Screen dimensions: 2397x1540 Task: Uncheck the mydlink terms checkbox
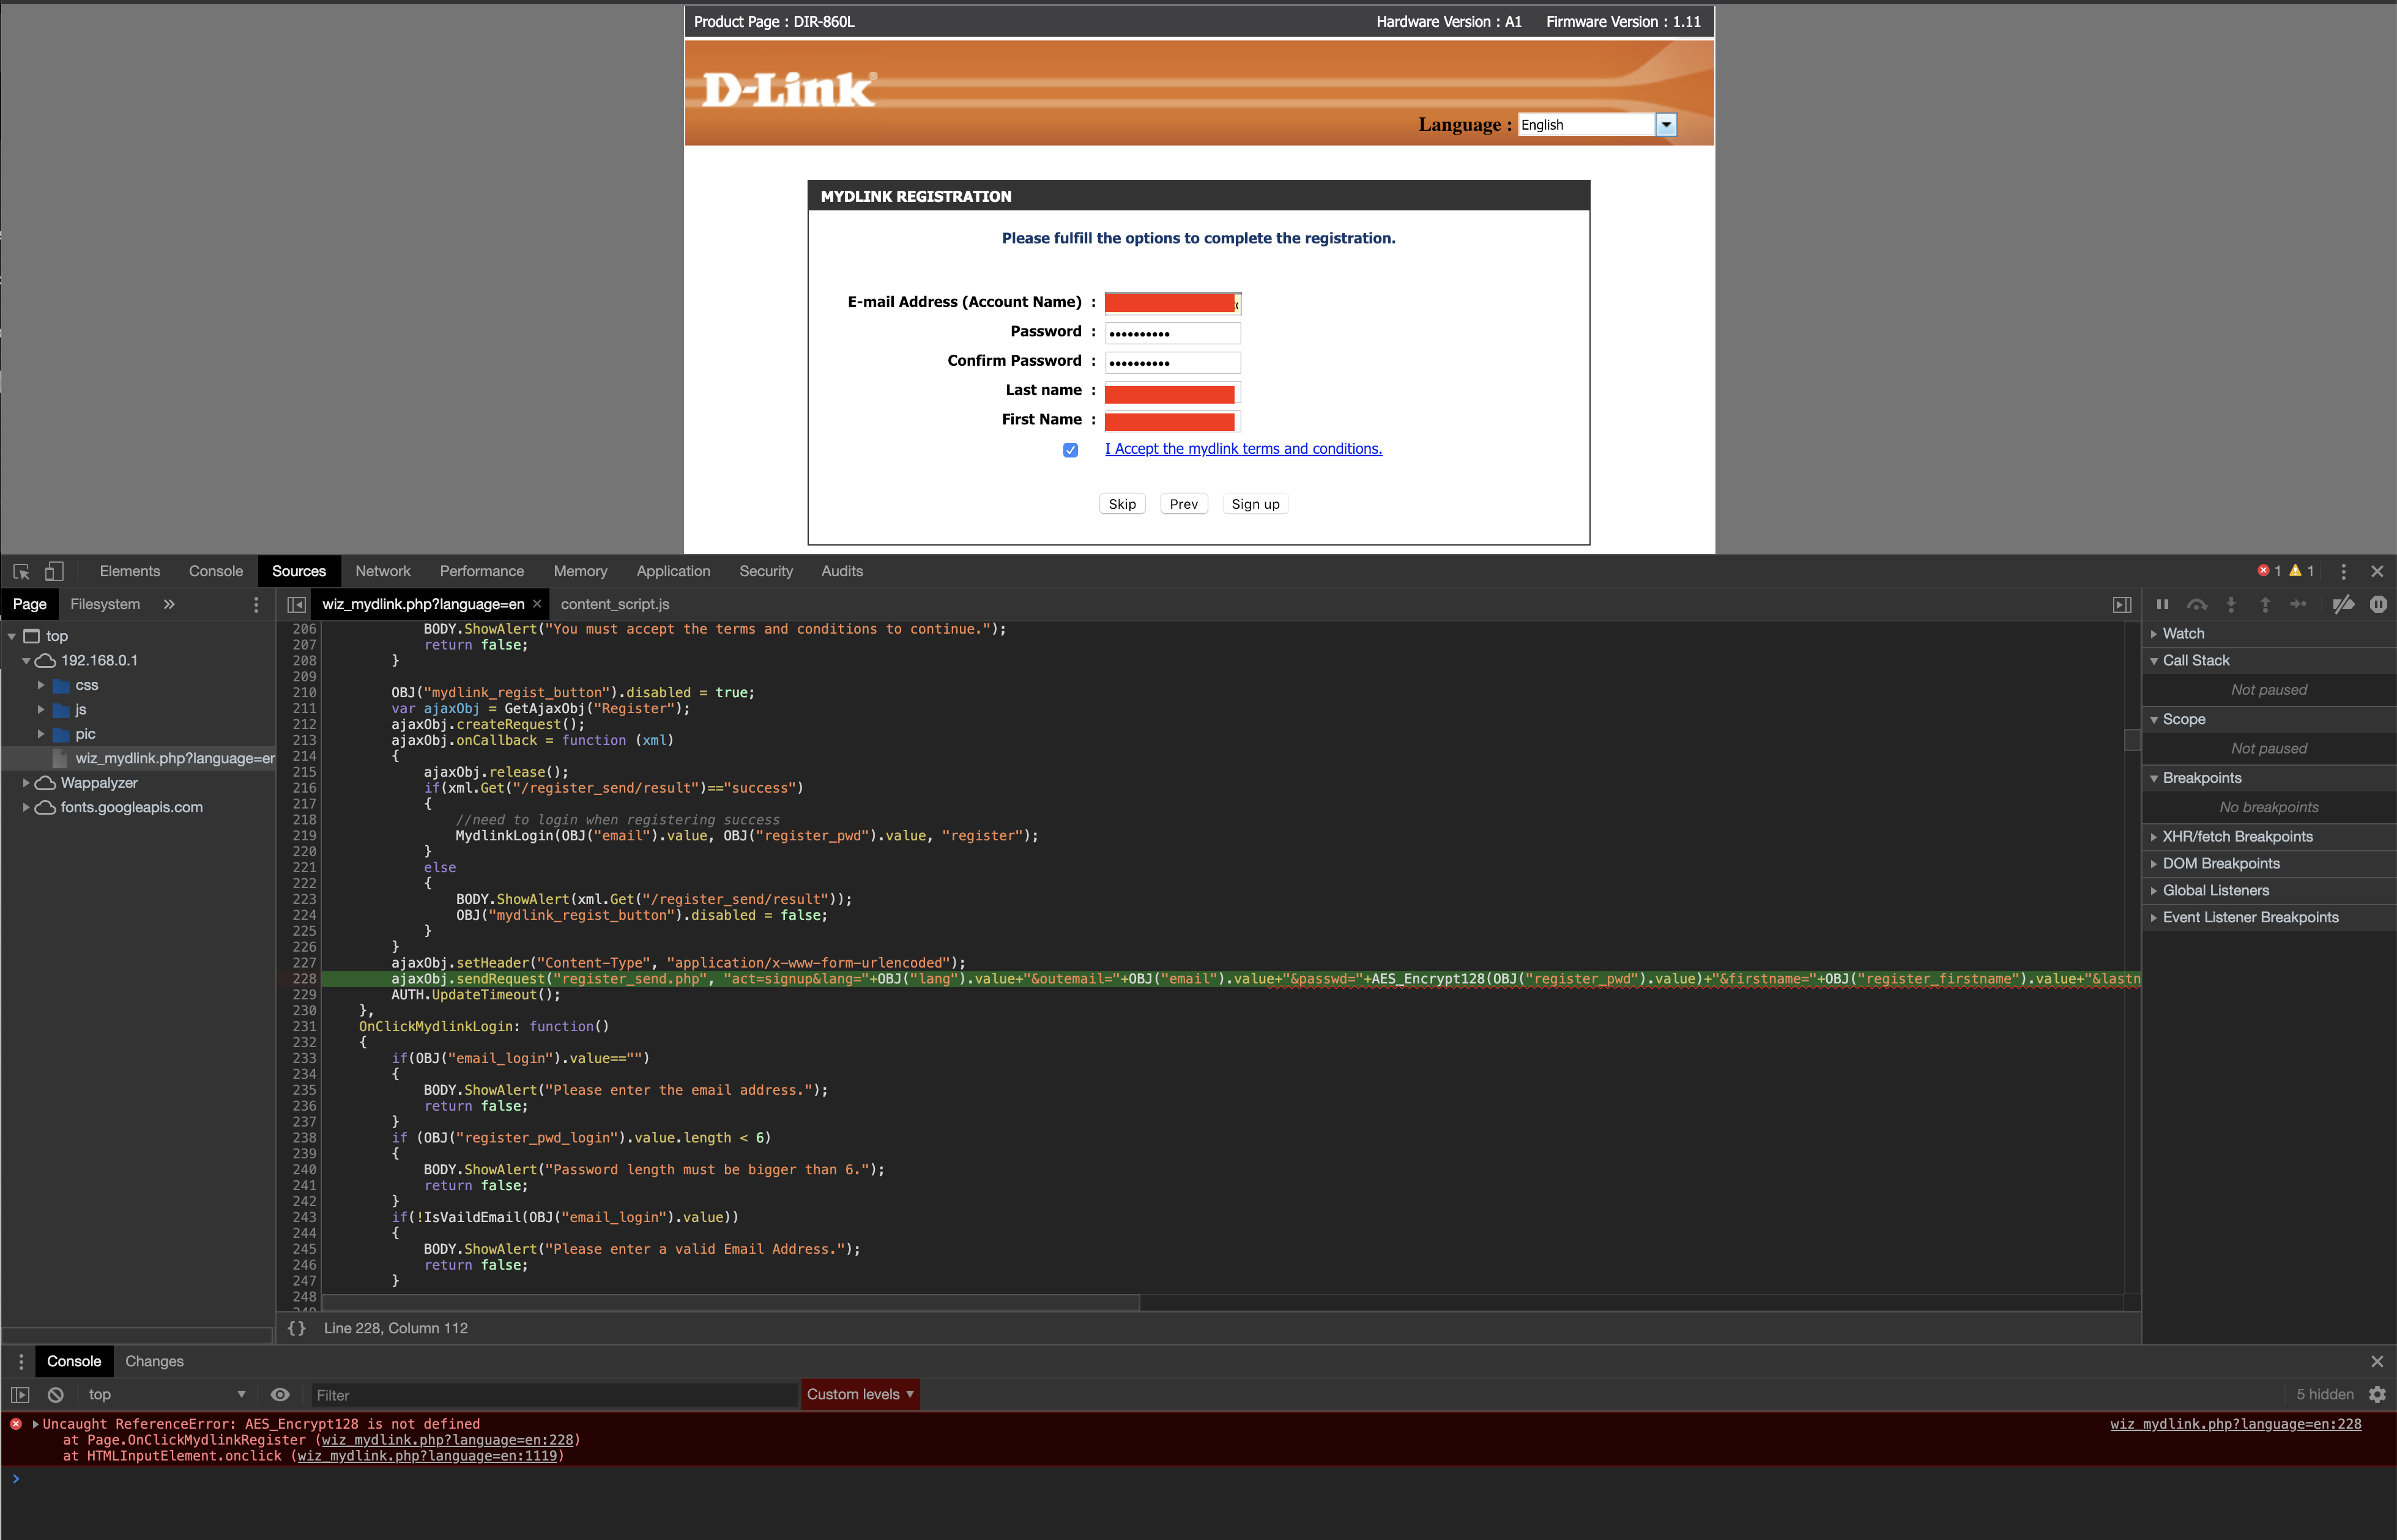click(x=1070, y=450)
